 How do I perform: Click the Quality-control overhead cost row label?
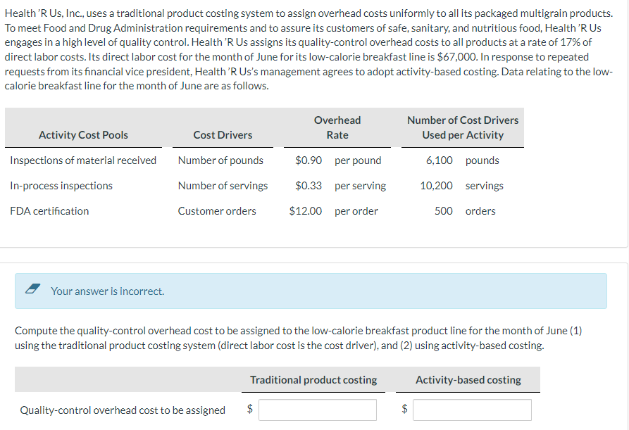tap(123, 410)
